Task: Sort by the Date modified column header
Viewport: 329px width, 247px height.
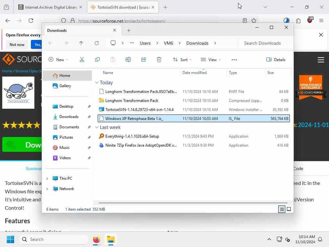Action: [x=203, y=73]
